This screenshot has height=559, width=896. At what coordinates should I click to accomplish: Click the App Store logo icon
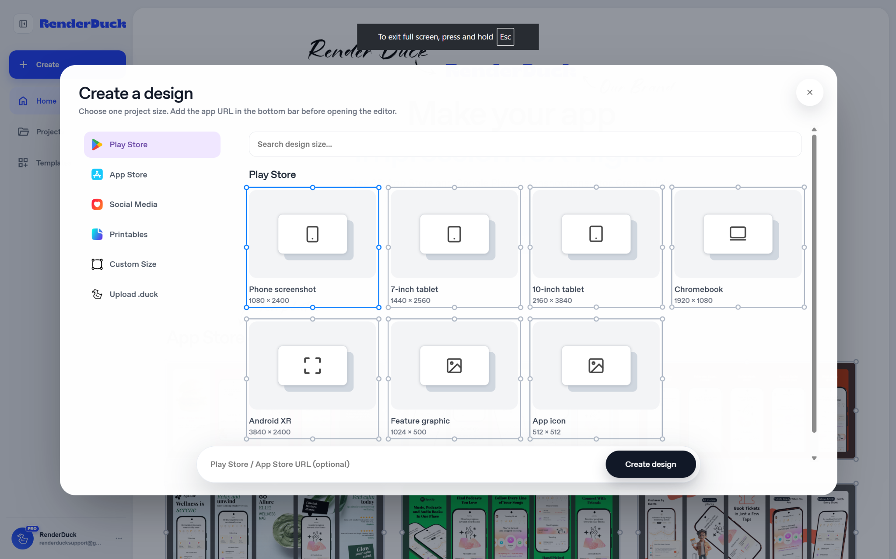pos(97,174)
